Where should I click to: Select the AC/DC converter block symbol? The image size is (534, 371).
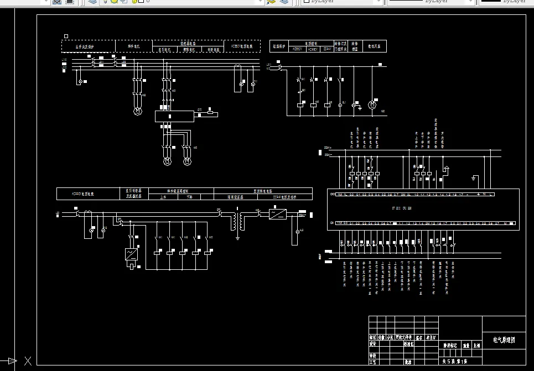tap(278, 214)
